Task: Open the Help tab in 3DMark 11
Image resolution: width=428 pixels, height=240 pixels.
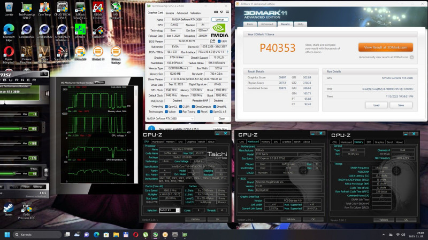Action: [300, 24]
